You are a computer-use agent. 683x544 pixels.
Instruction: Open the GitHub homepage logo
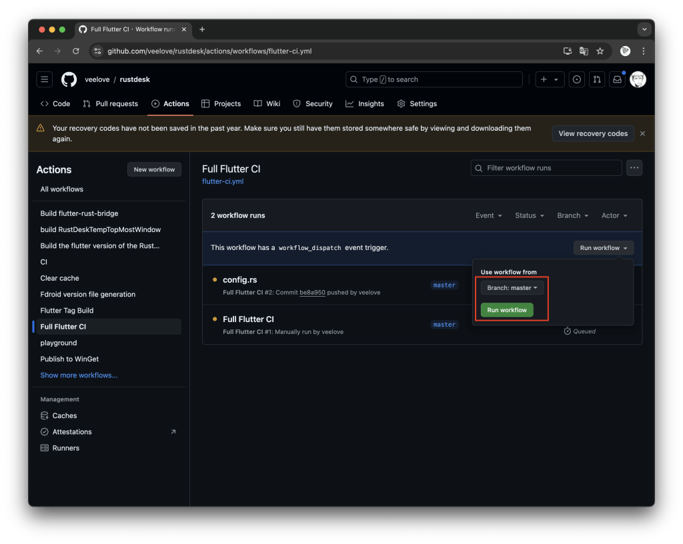(x=69, y=79)
